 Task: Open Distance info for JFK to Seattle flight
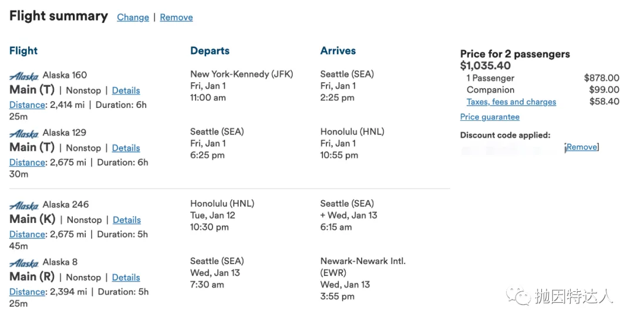tap(27, 105)
